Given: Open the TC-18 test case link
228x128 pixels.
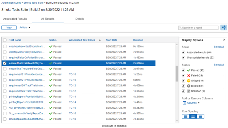Looking at the screenshot, I should tap(73, 119).
